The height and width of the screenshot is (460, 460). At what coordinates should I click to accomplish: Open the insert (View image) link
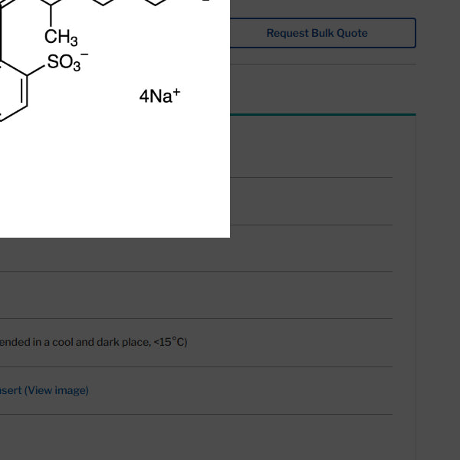44,390
